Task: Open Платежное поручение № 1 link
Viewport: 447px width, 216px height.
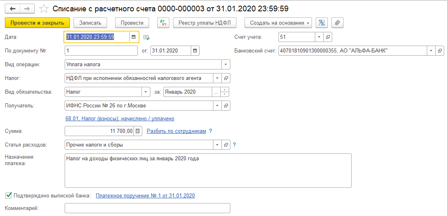Action: pos(145,196)
